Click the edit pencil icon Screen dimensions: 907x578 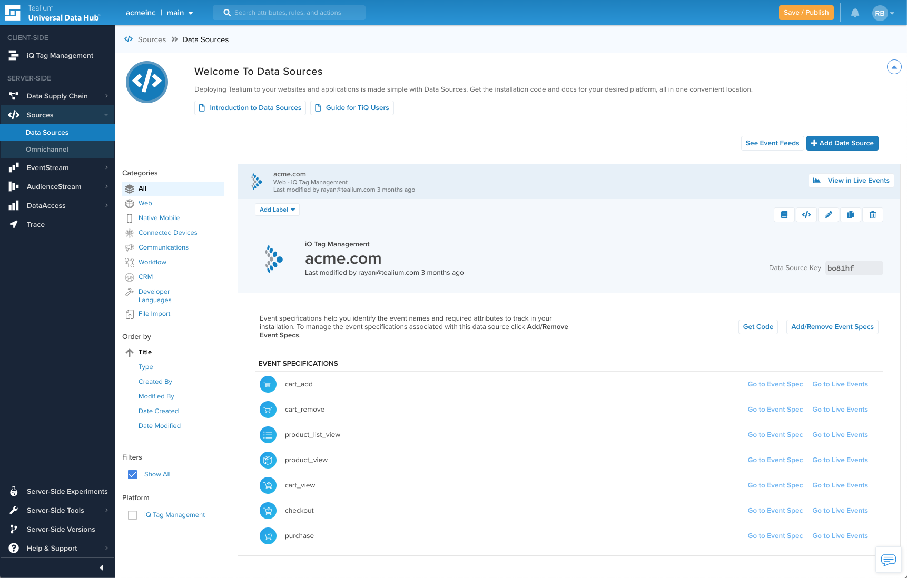point(829,215)
